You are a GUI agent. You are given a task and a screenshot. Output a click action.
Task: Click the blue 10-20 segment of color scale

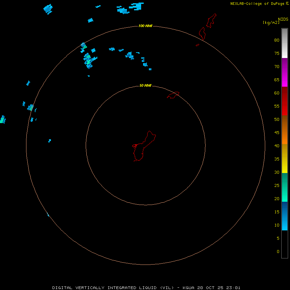[285, 216]
